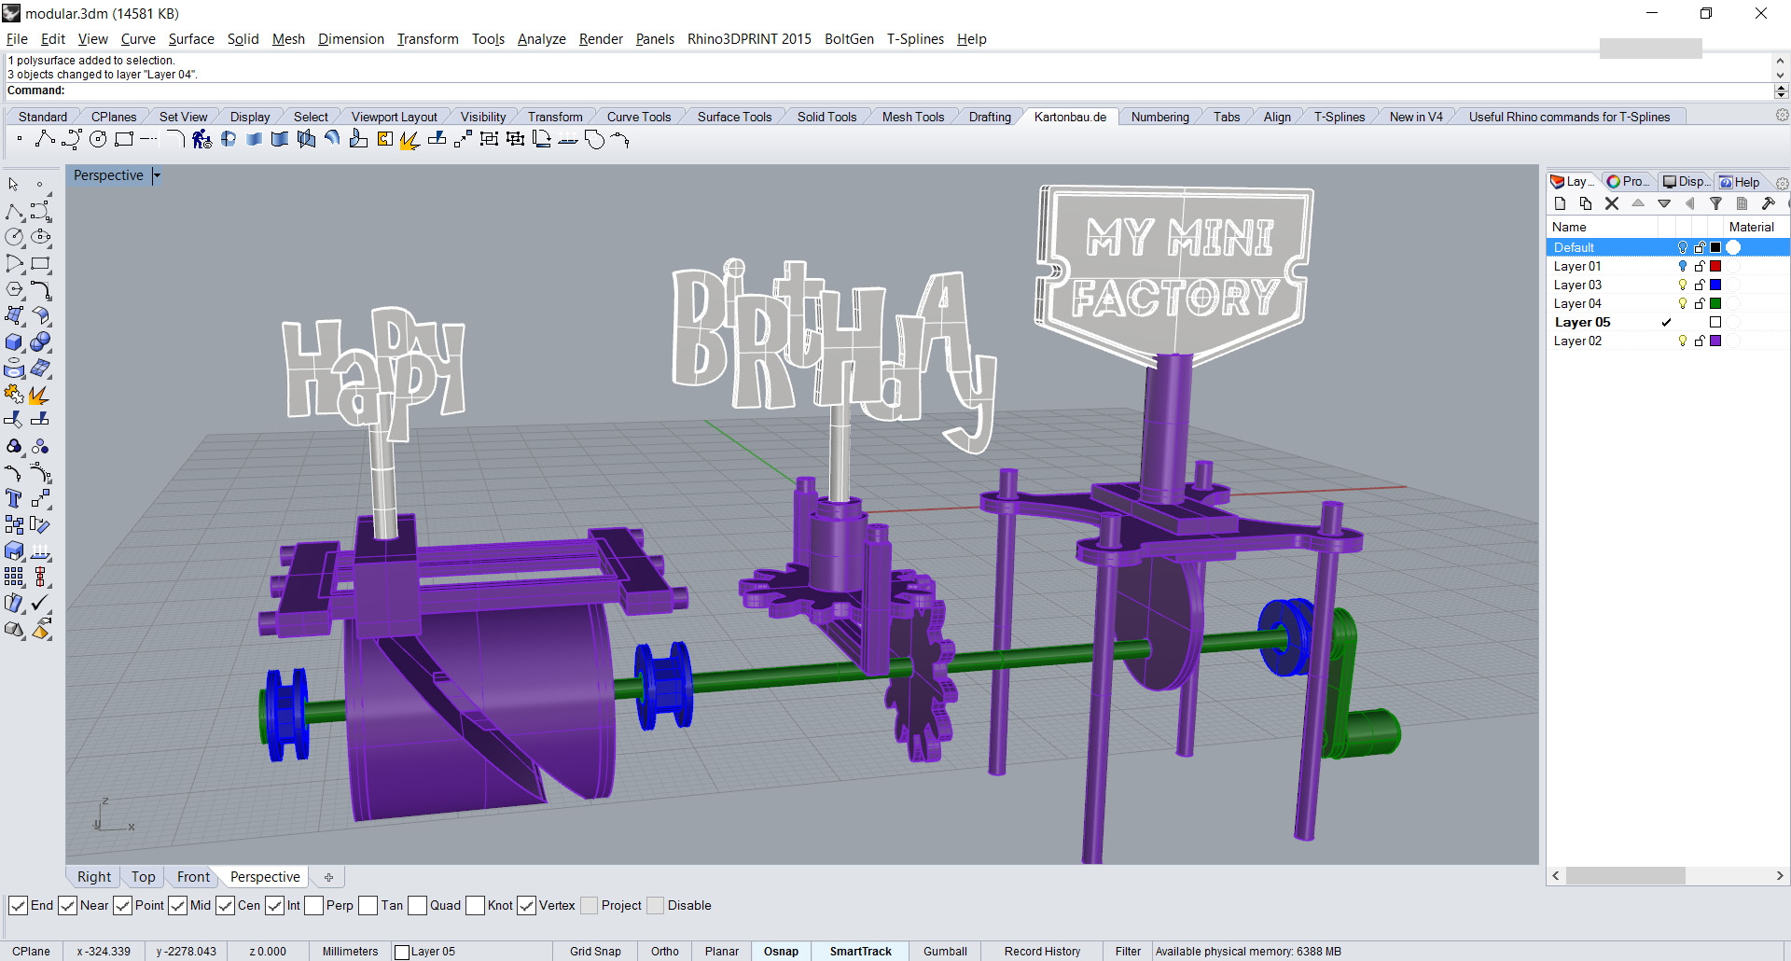Click the orange puzzle-piece icon in the Kartonbau toolbar
This screenshot has width=1791, height=961.
tap(385, 140)
